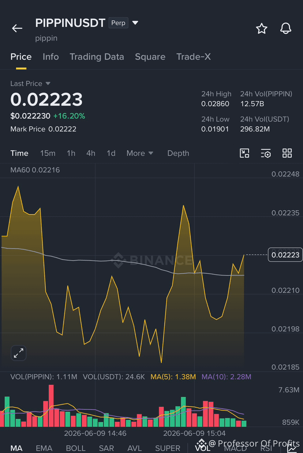Open the Last Price dropdown
Screen dimensions: 303x453
(30, 83)
